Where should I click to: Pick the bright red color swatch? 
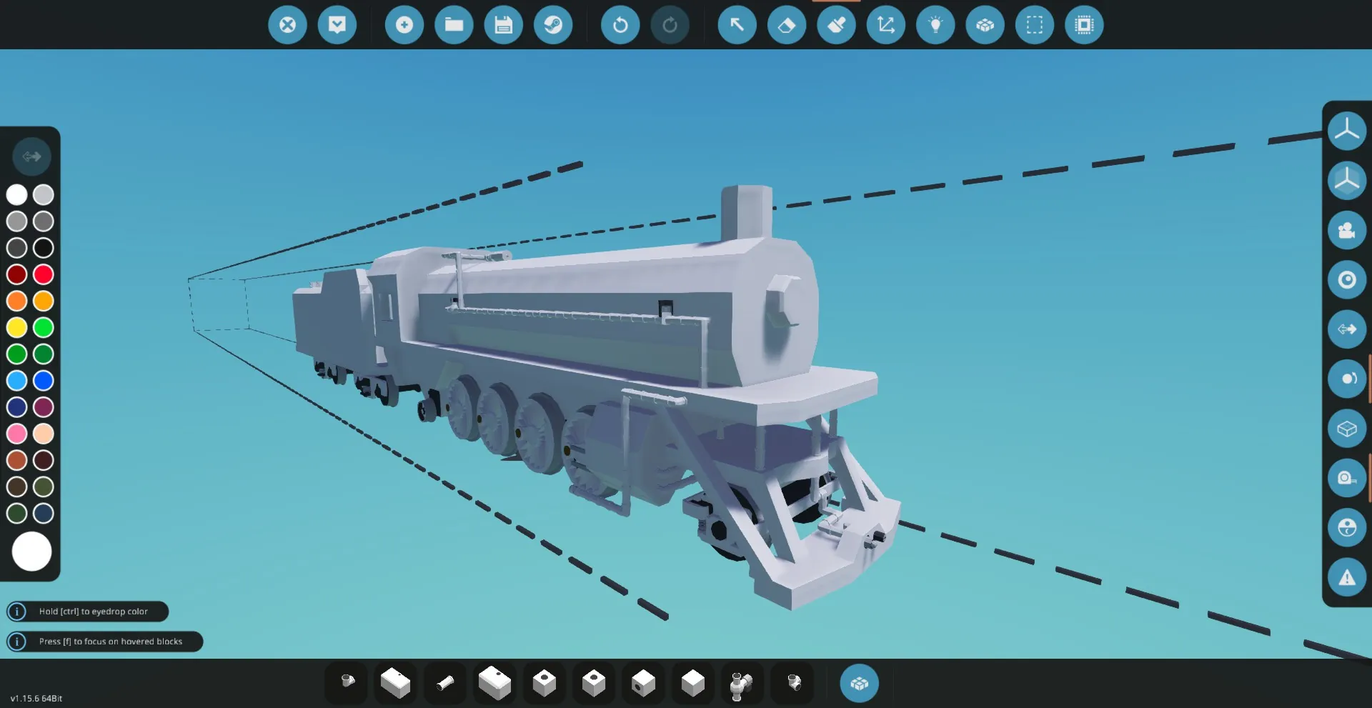[44, 274]
